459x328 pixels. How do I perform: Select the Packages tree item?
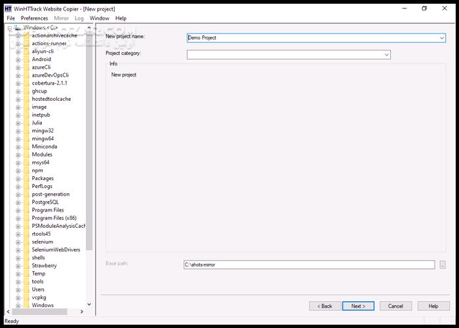click(43, 179)
